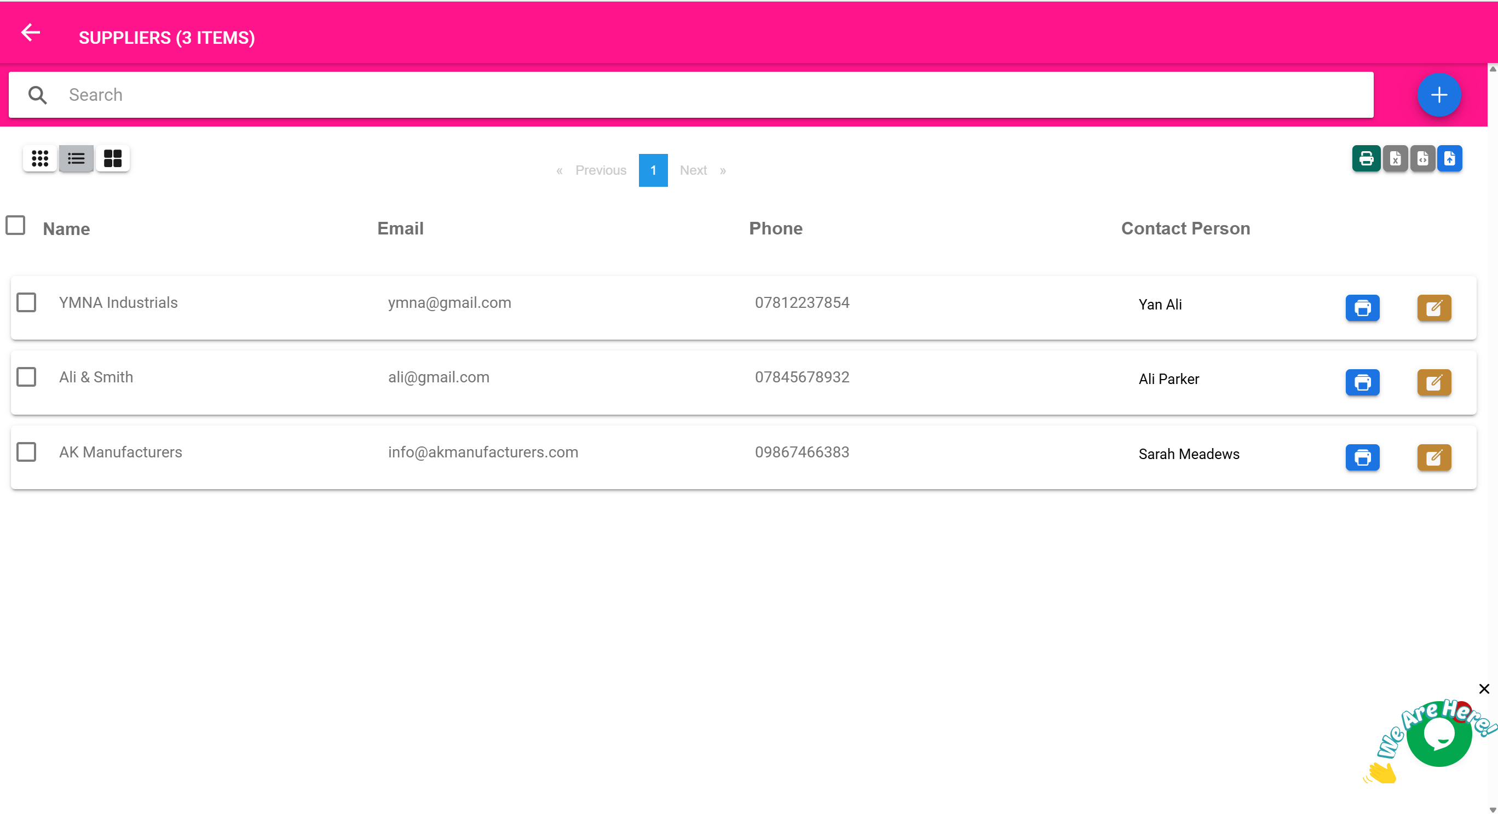Switch to list view

coord(76,158)
